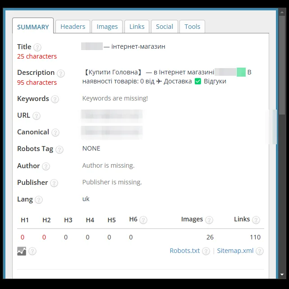Image resolution: width=289 pixels, height=289 pixels.
Task: Click the Publisher help icon
Action: pos(54,183)
